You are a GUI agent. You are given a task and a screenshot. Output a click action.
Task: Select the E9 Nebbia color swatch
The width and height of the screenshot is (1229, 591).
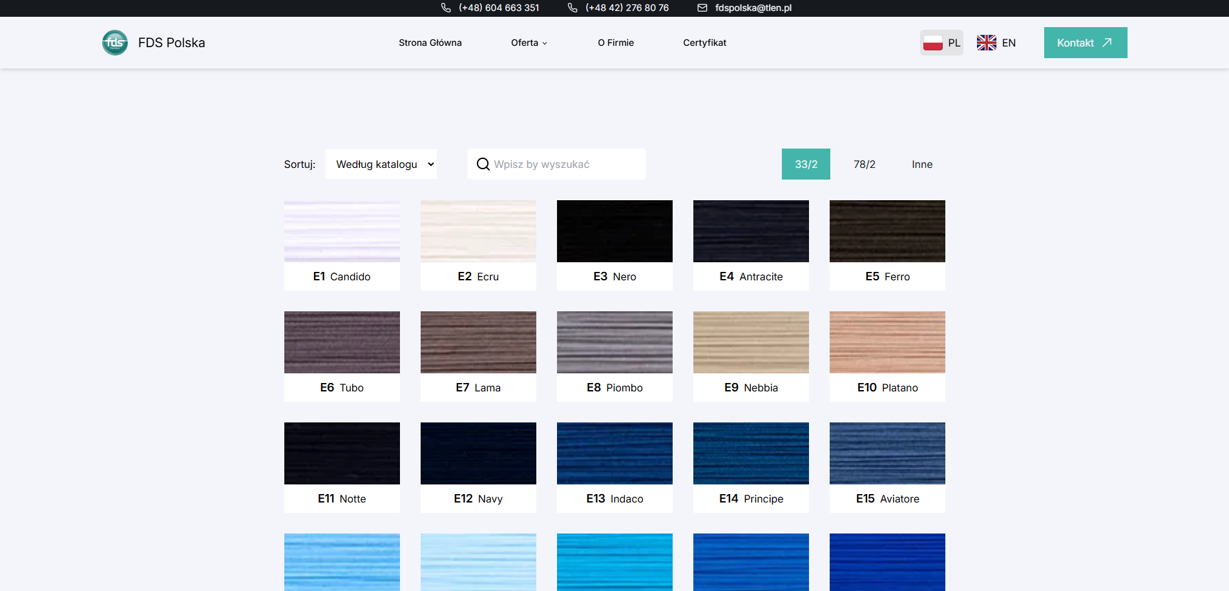click(751, 357)
